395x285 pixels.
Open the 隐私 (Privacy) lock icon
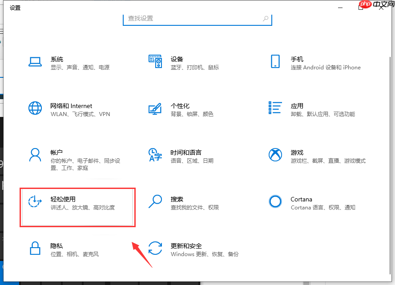(35, 248)
